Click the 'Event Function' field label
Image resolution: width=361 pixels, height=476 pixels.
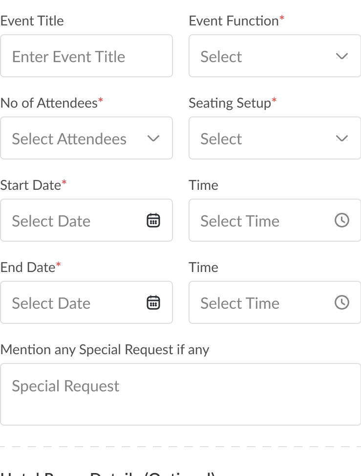[234, 21]
